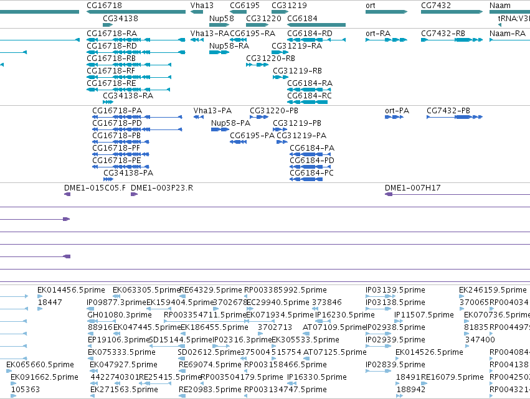
Task: Click the CG16718 gene label in top track
Action: (104, 6)
